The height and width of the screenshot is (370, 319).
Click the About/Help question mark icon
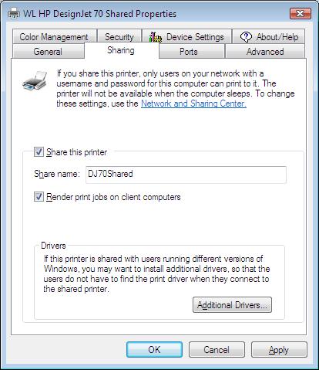246,37
